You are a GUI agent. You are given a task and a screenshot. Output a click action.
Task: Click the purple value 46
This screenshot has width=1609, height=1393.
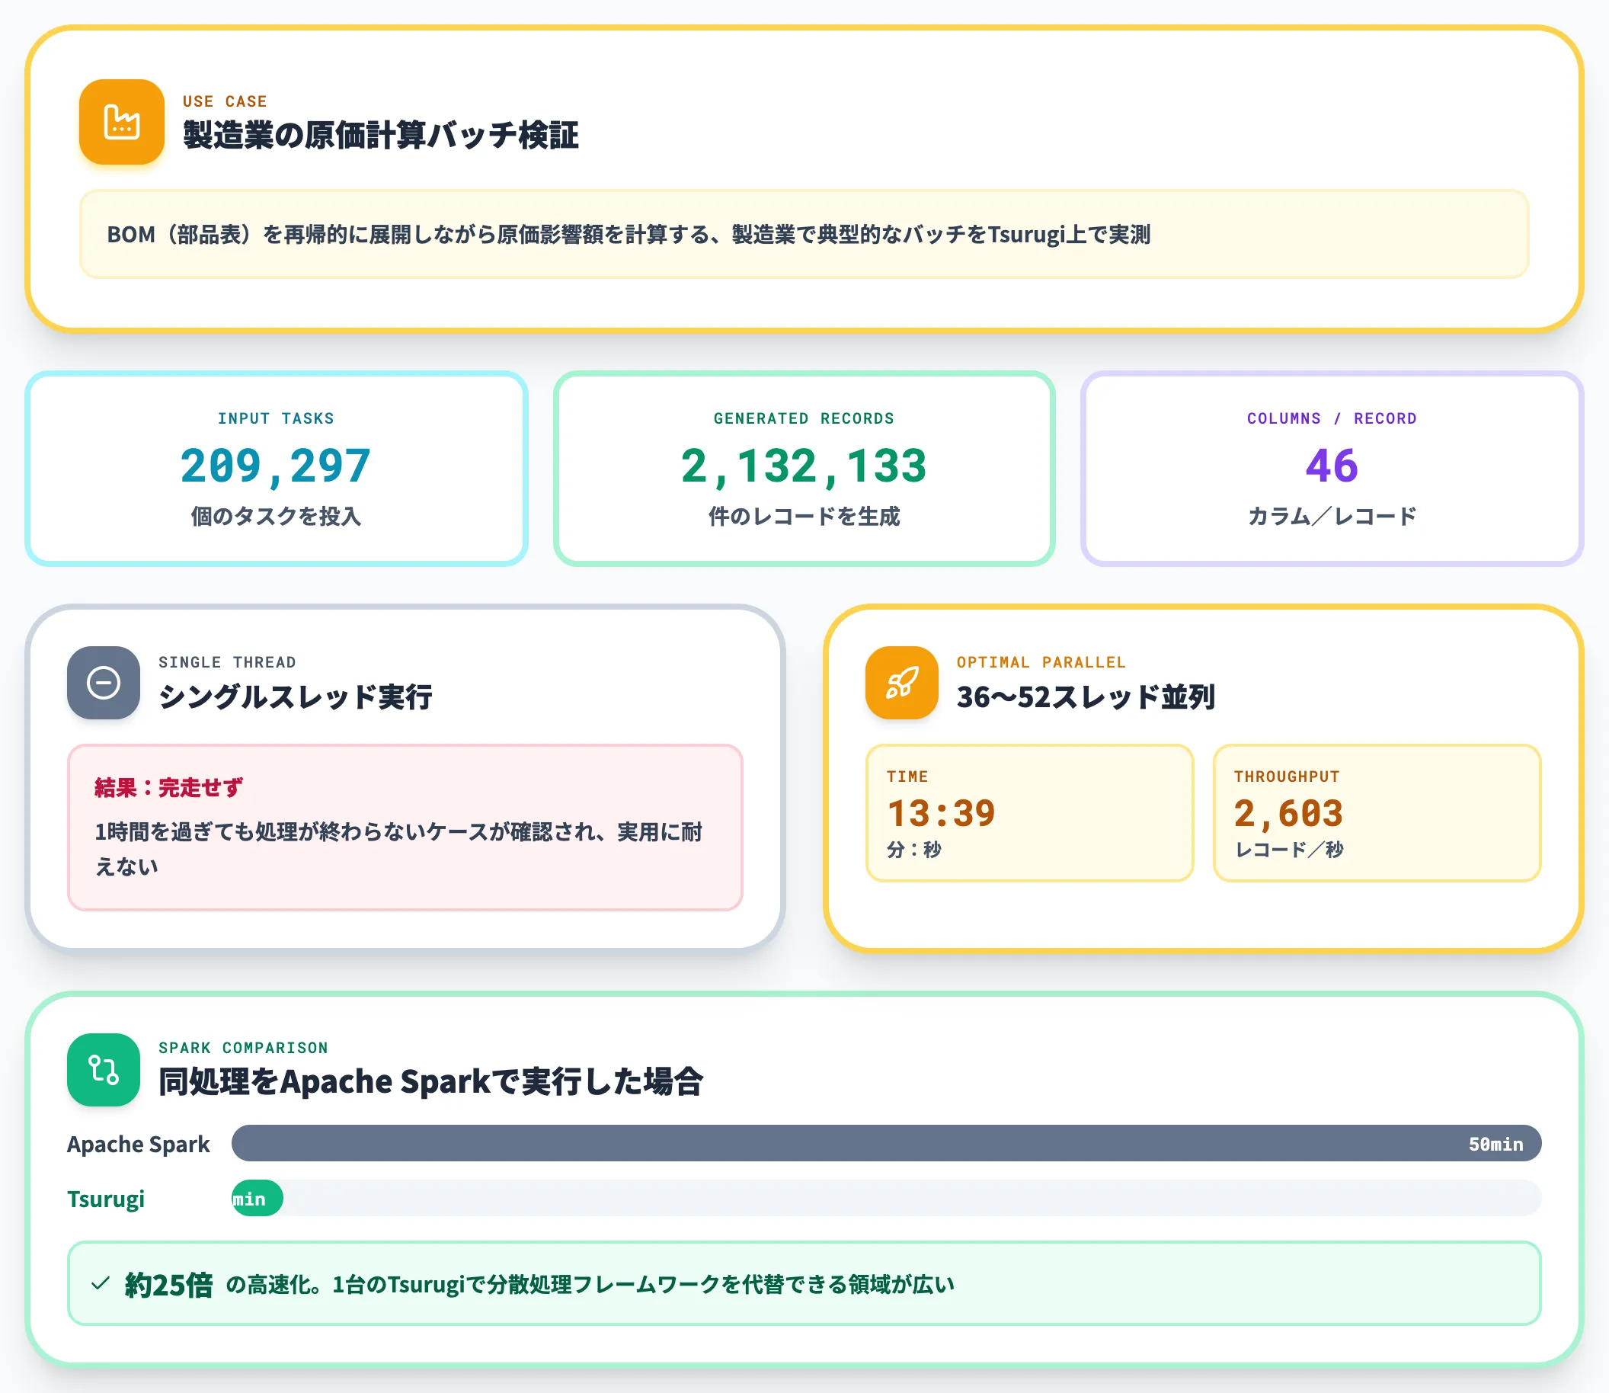(1332, 466)
